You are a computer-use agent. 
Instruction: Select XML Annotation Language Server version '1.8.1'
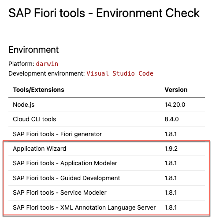point(171,207)
